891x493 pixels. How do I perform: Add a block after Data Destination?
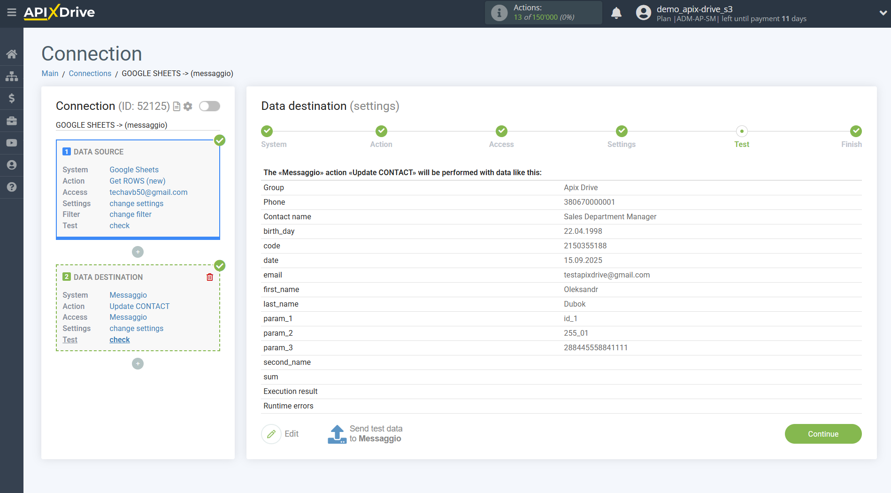point(138,364)
